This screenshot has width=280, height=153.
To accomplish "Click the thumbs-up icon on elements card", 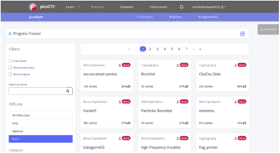I will click(x=245, y=123).
